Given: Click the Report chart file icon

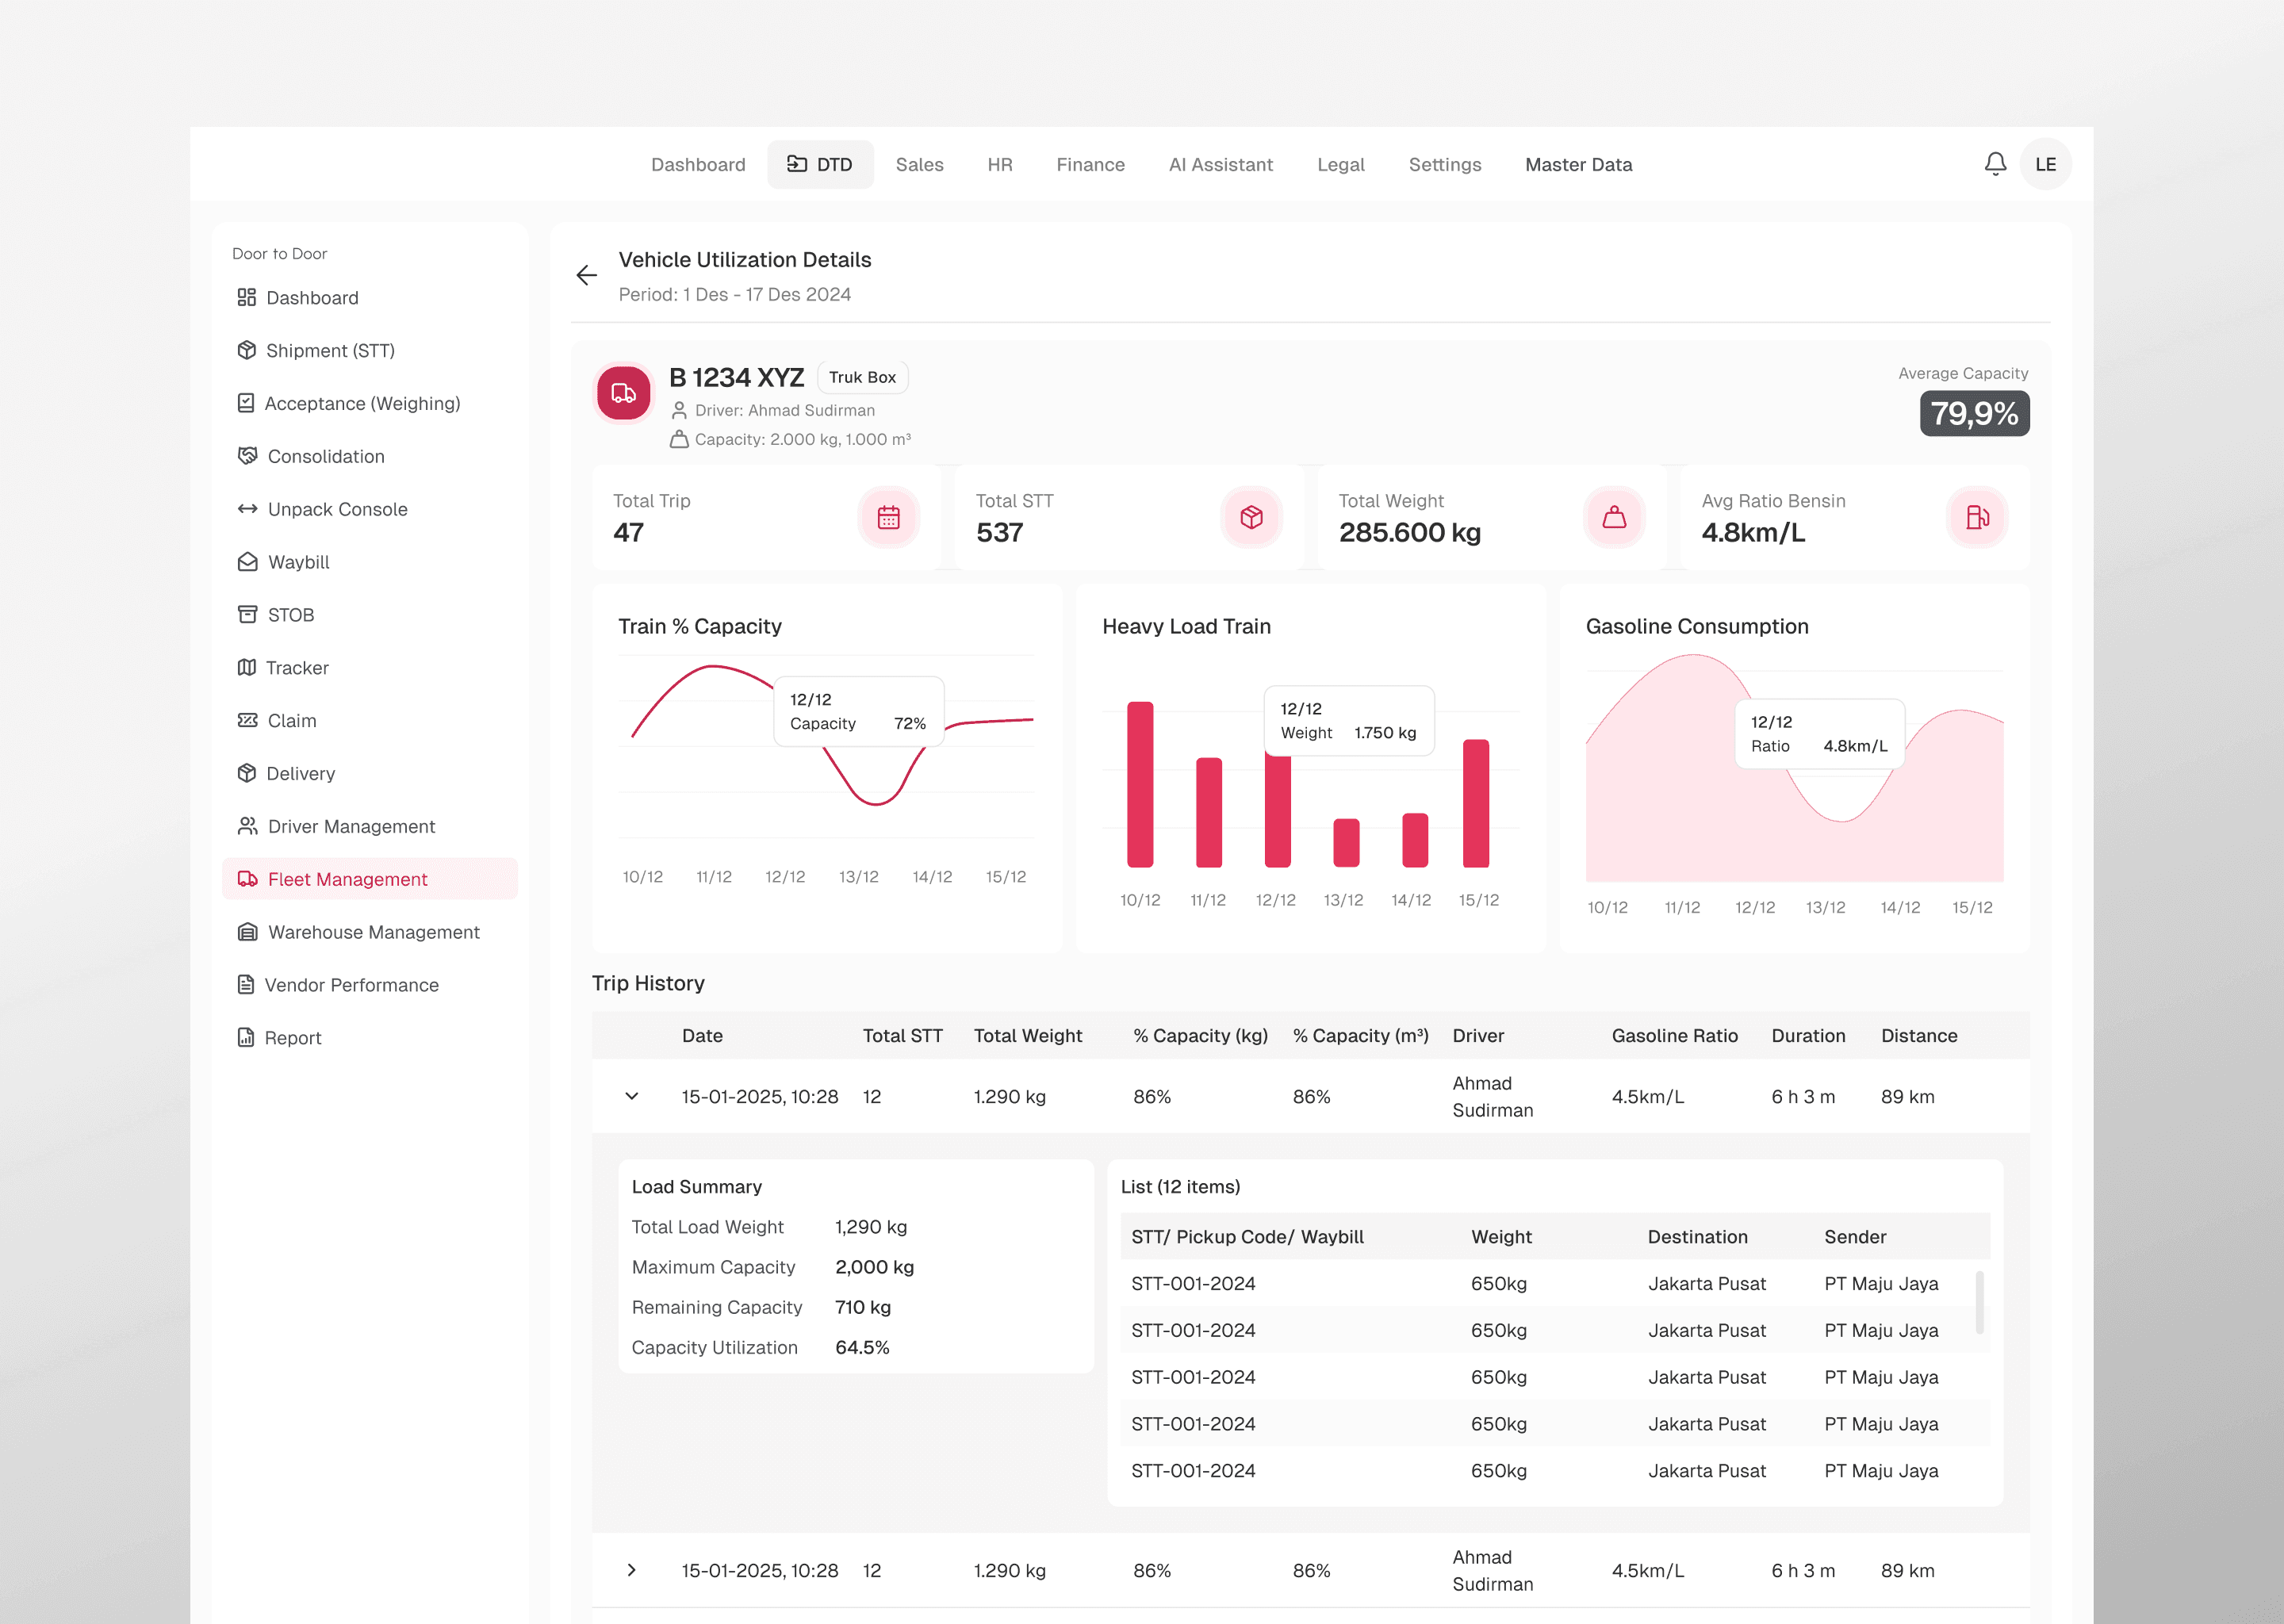Looking at the screenshot, I should tap(246, 1037).
